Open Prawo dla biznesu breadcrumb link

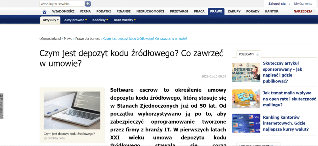[x=88, y=39]
